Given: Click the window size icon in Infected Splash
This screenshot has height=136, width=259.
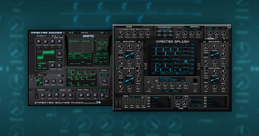Looking at the screenshot, I should coord(229,27).
